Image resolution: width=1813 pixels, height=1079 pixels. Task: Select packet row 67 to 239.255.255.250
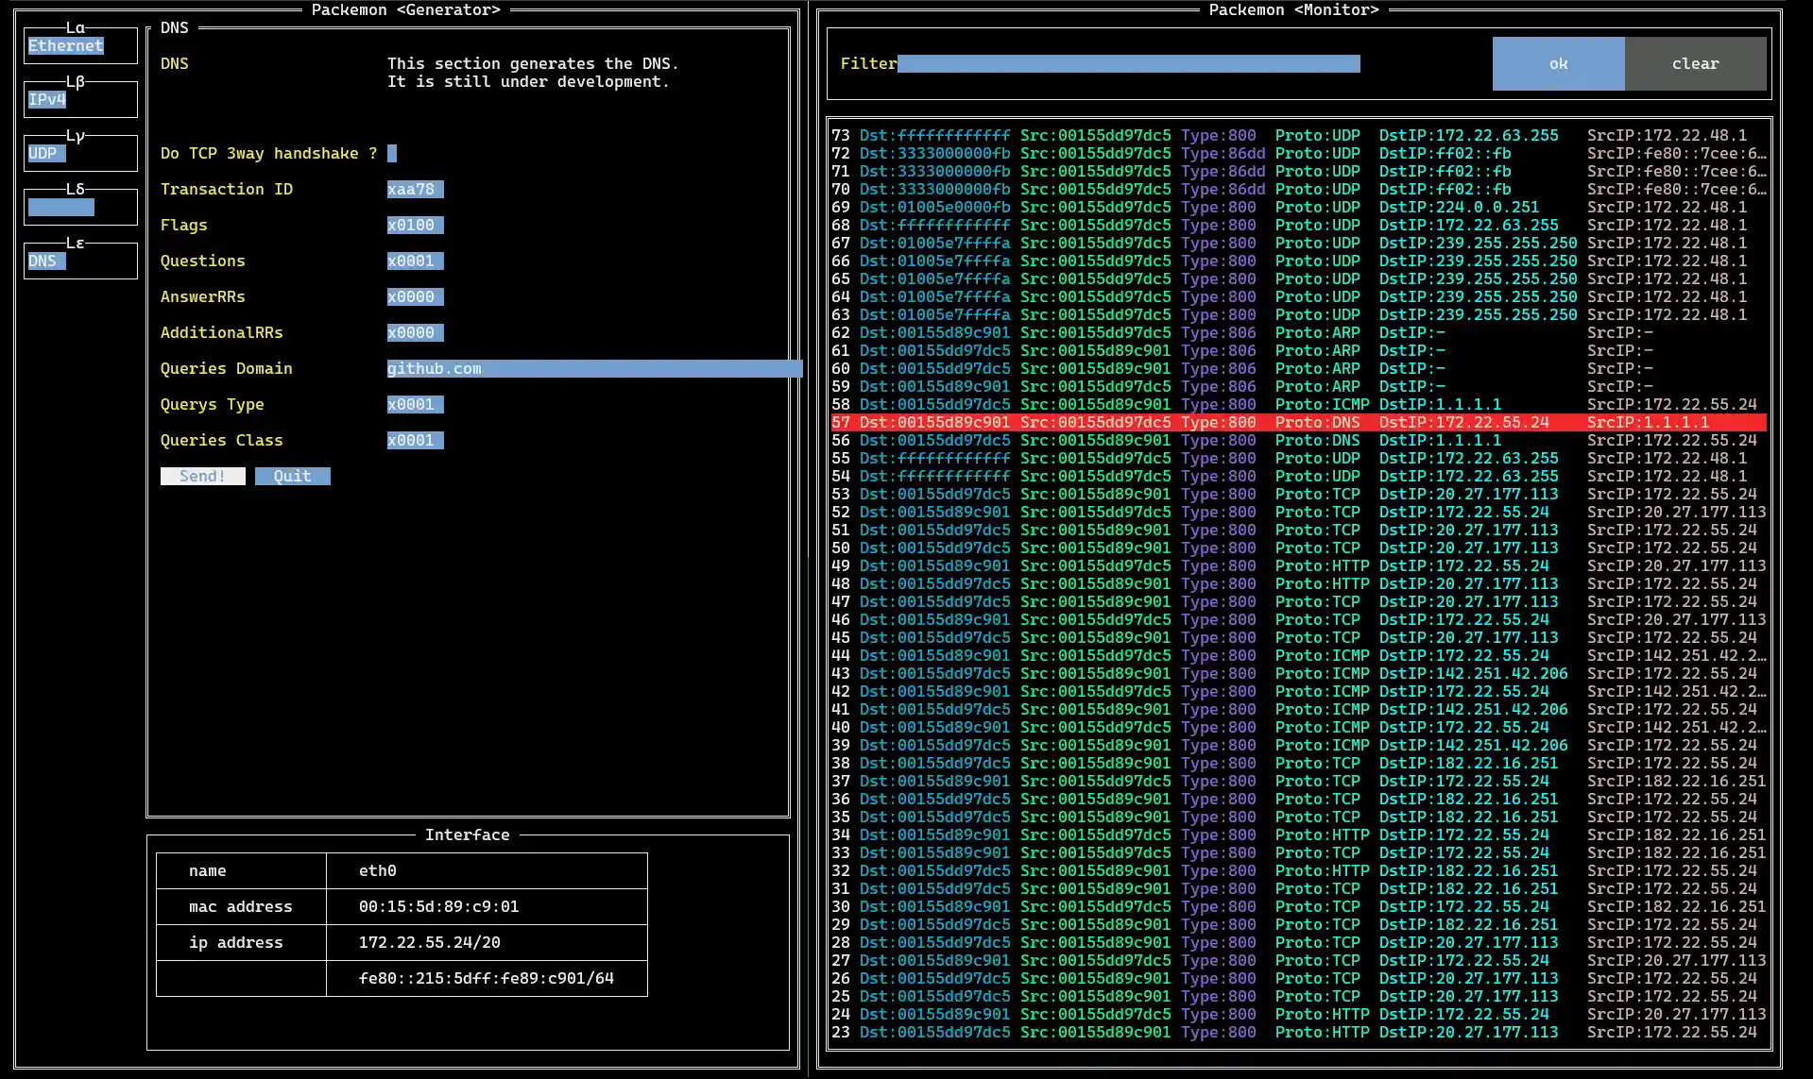(x=1299, y=243)
